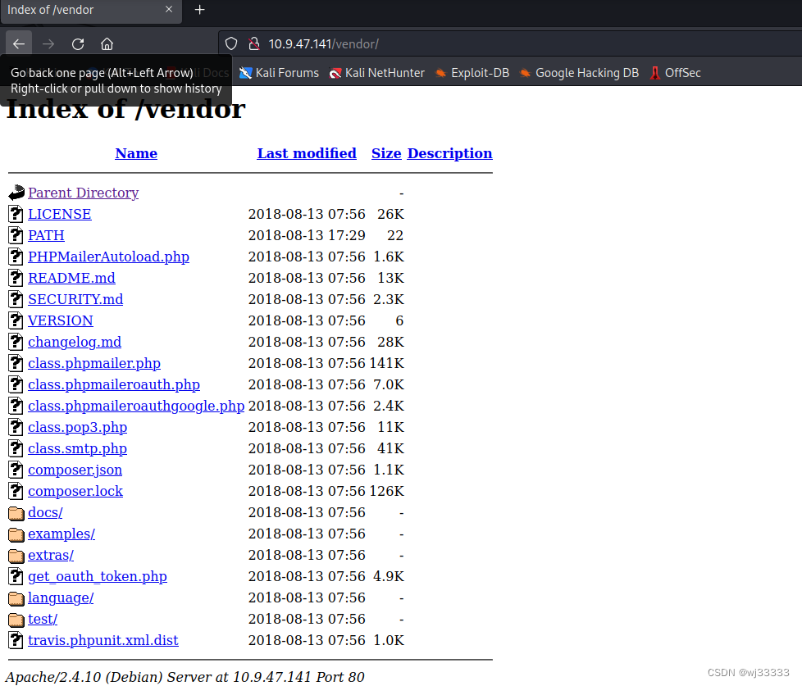Open class.phpmailer.php link
Image resolution: width=802 pixels, height=686 pixels.
tap(94, 363)
